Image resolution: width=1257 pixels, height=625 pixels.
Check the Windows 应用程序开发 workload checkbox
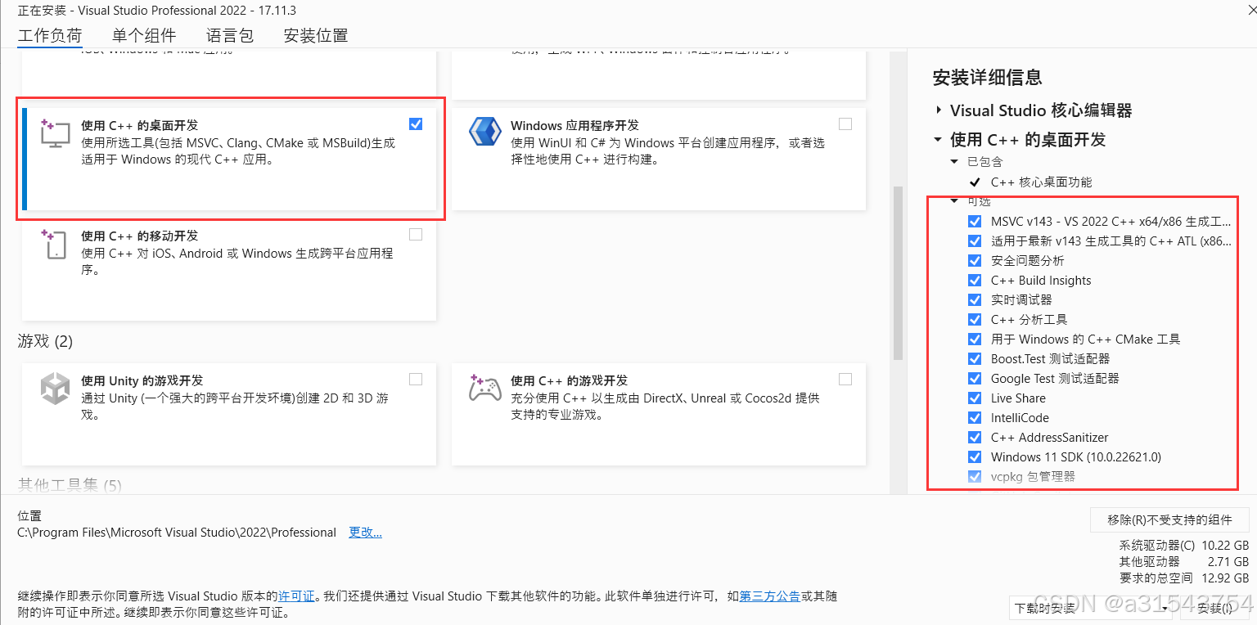click(845, 124)
